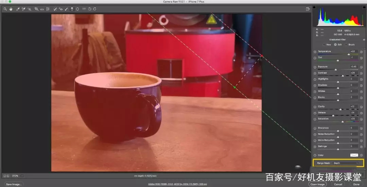Decrease Shadows with its minus button
Image resolution: width=367 pixels, height=187 pixels.
315,85
